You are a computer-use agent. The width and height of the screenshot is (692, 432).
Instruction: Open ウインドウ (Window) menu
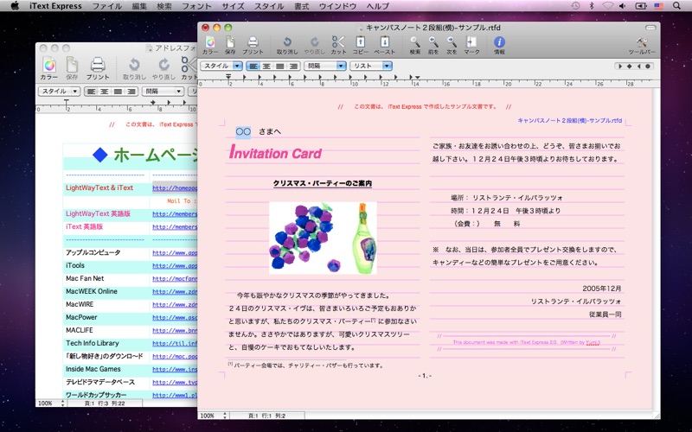tap(337, 6)
